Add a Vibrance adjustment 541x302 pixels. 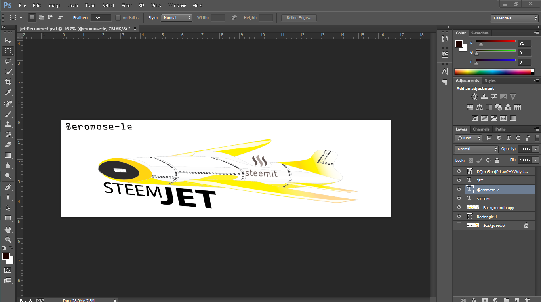coord(513,97)
